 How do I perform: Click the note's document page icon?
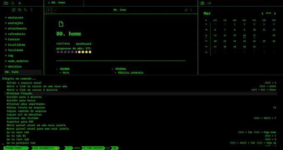point(61,24)
